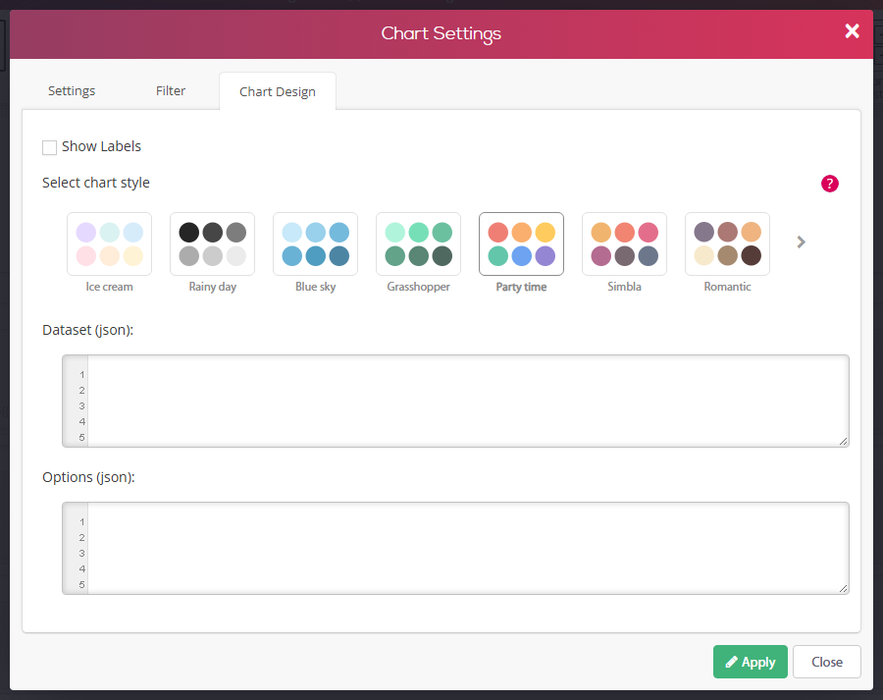The width and height of the screenshot is (883, 700).
Task: Choose the Simbla color palette
Action: [625, 244]
